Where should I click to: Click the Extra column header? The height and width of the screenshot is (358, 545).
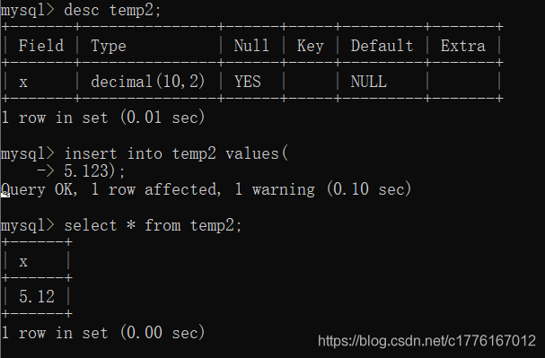point(463,46)
